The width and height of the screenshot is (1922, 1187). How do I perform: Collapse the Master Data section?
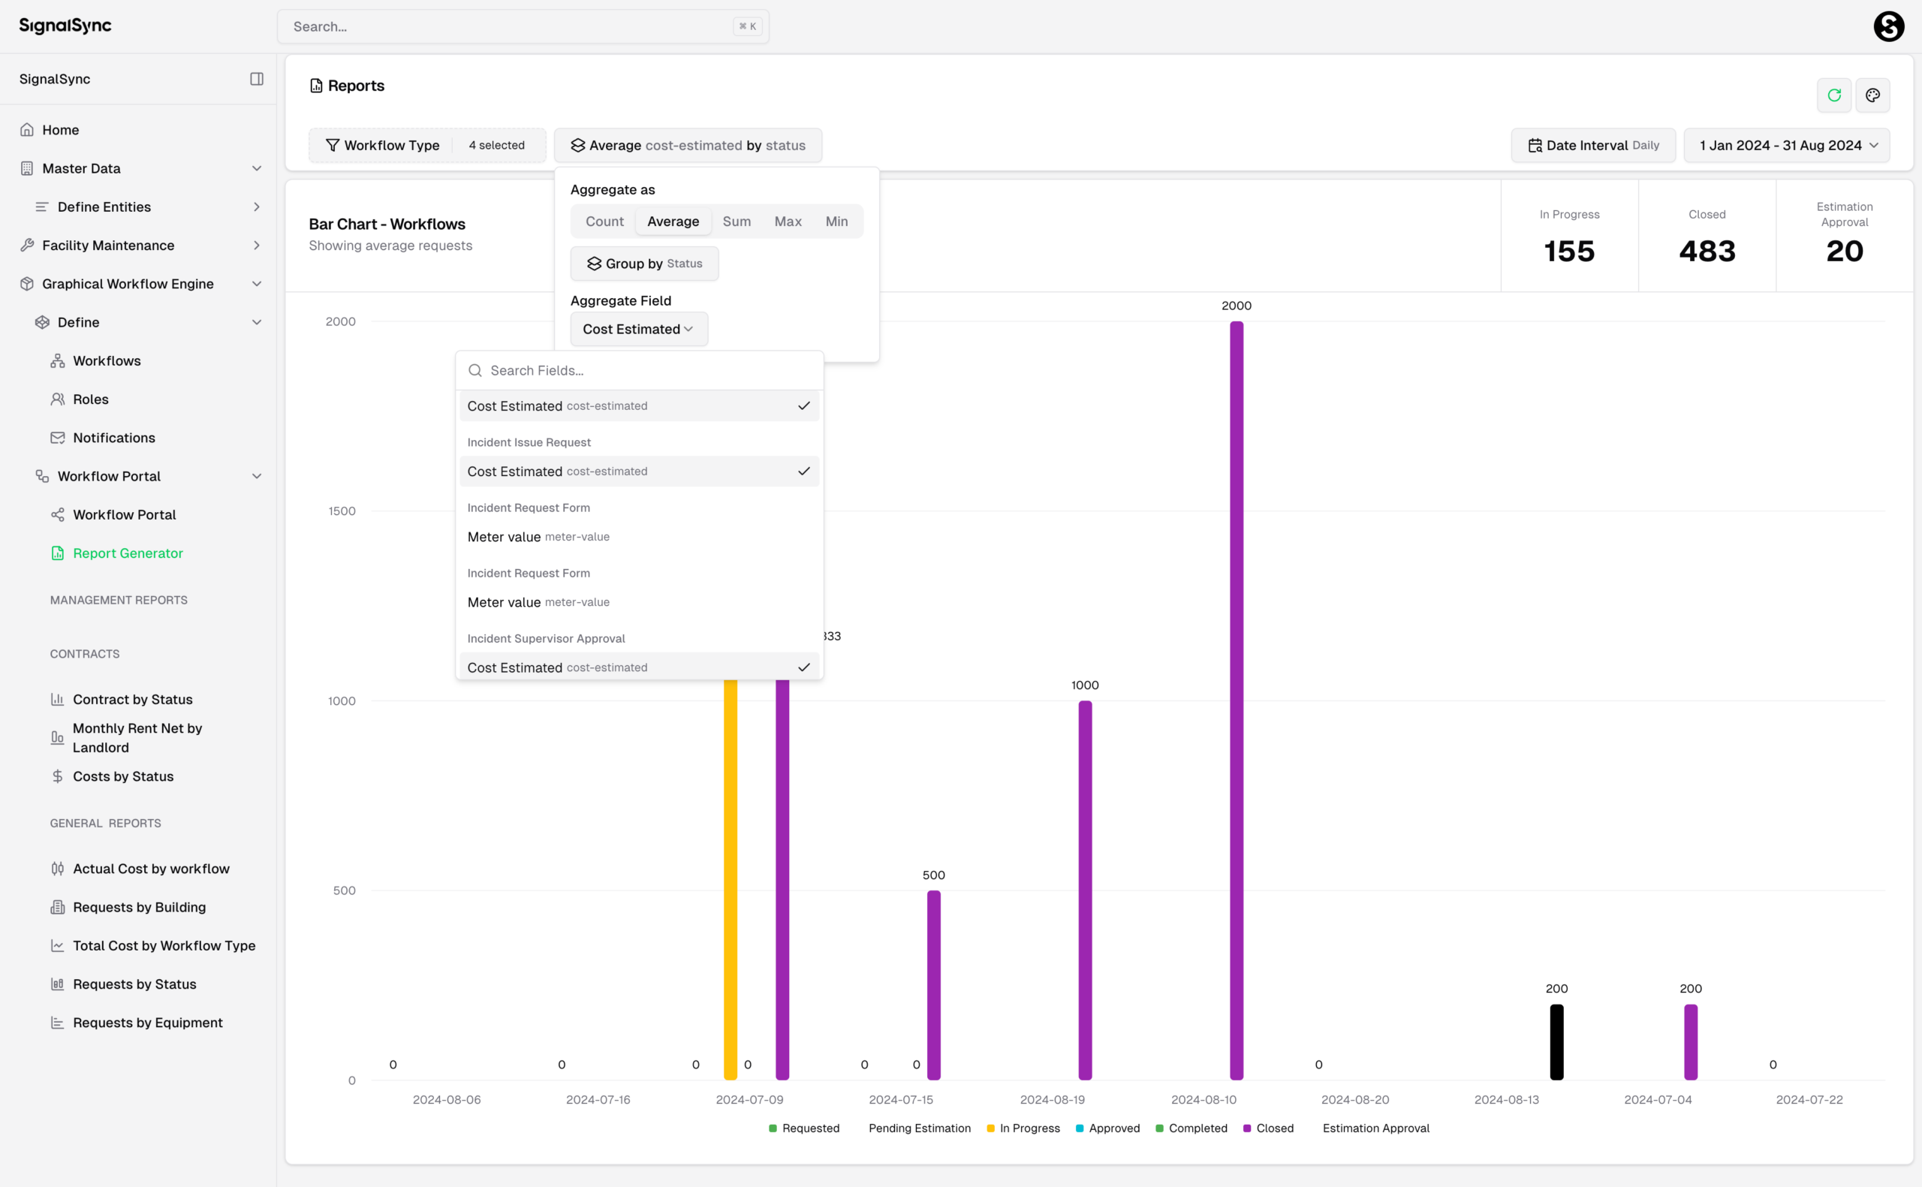pyautogui.click(x=256, y=168)
